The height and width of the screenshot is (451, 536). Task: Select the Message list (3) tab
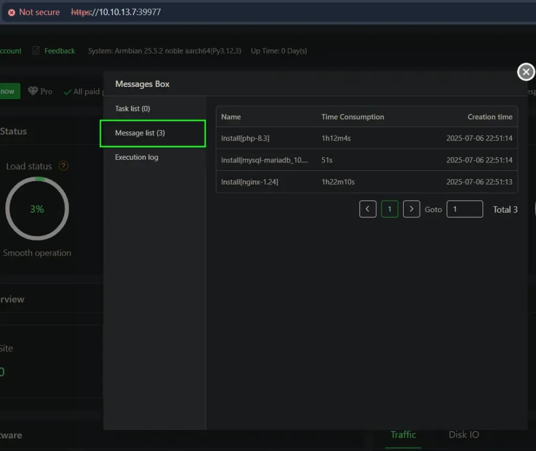point(153,133)
